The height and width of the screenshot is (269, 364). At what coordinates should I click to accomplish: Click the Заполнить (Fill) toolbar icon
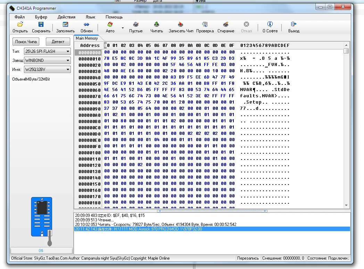pos(65,25)
